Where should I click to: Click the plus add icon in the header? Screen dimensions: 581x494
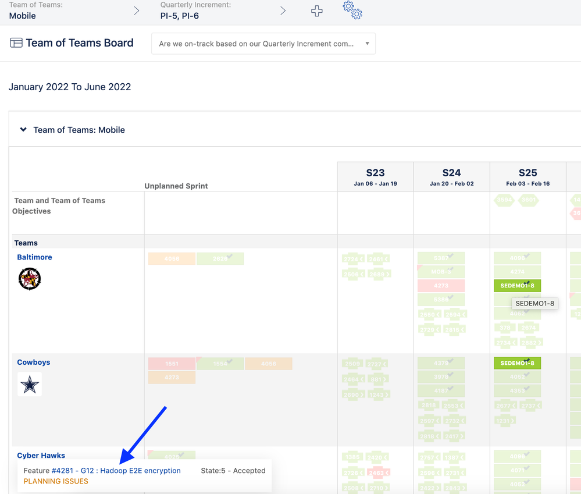pos(316,10)
